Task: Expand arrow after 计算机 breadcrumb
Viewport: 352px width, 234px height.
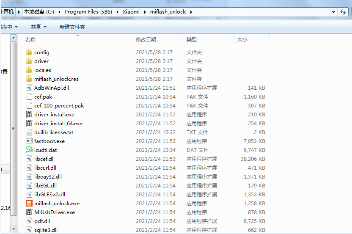Action: pyautogui.click(x=19, y=12)
